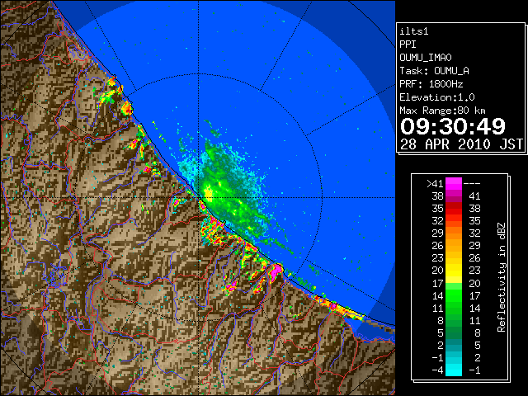Click the 'Max Range:80 km' text

coord(442,111)
